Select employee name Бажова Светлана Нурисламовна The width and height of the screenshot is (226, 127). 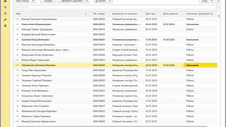pyautogui.click(x=39, y=19)
